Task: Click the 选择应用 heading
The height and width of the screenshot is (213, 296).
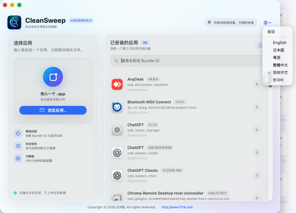Action: (23, 43)
